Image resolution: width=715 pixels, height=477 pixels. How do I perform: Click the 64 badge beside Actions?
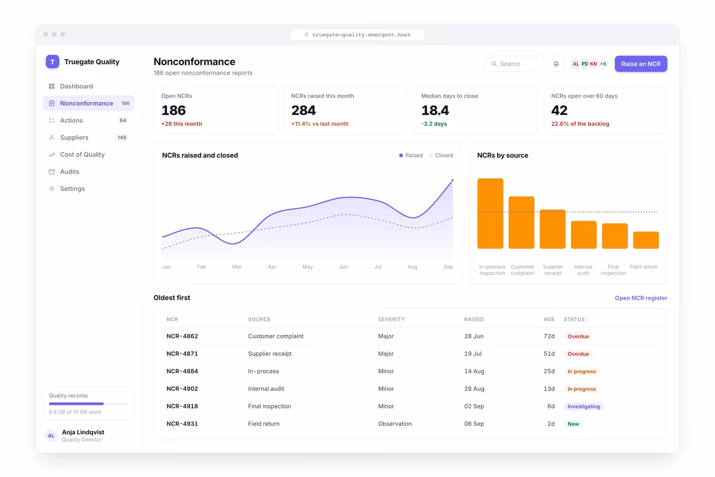[123, 120]
